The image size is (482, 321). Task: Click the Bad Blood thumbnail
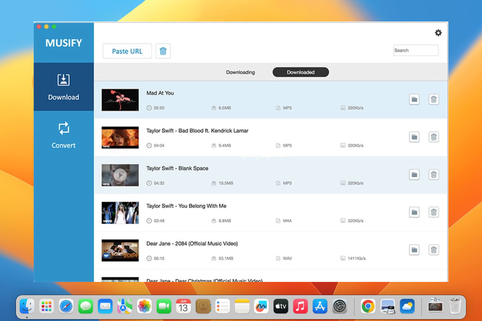[120, 137]
